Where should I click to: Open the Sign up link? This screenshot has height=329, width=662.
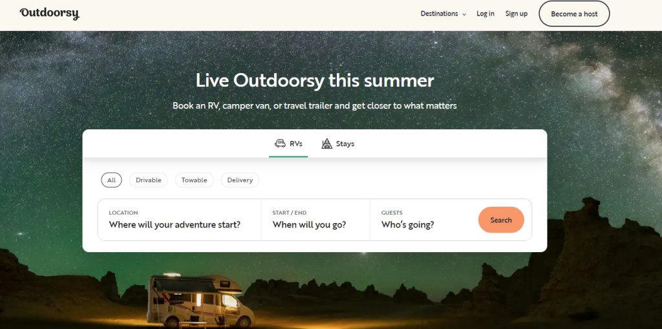pyautogui.click(x=517, y=14)
